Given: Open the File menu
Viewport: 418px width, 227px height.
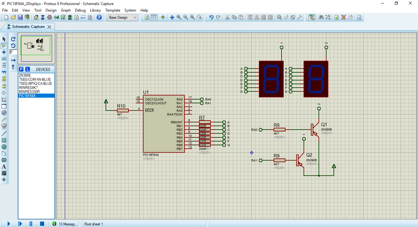Looking at the screenshot, I should 5,10.
